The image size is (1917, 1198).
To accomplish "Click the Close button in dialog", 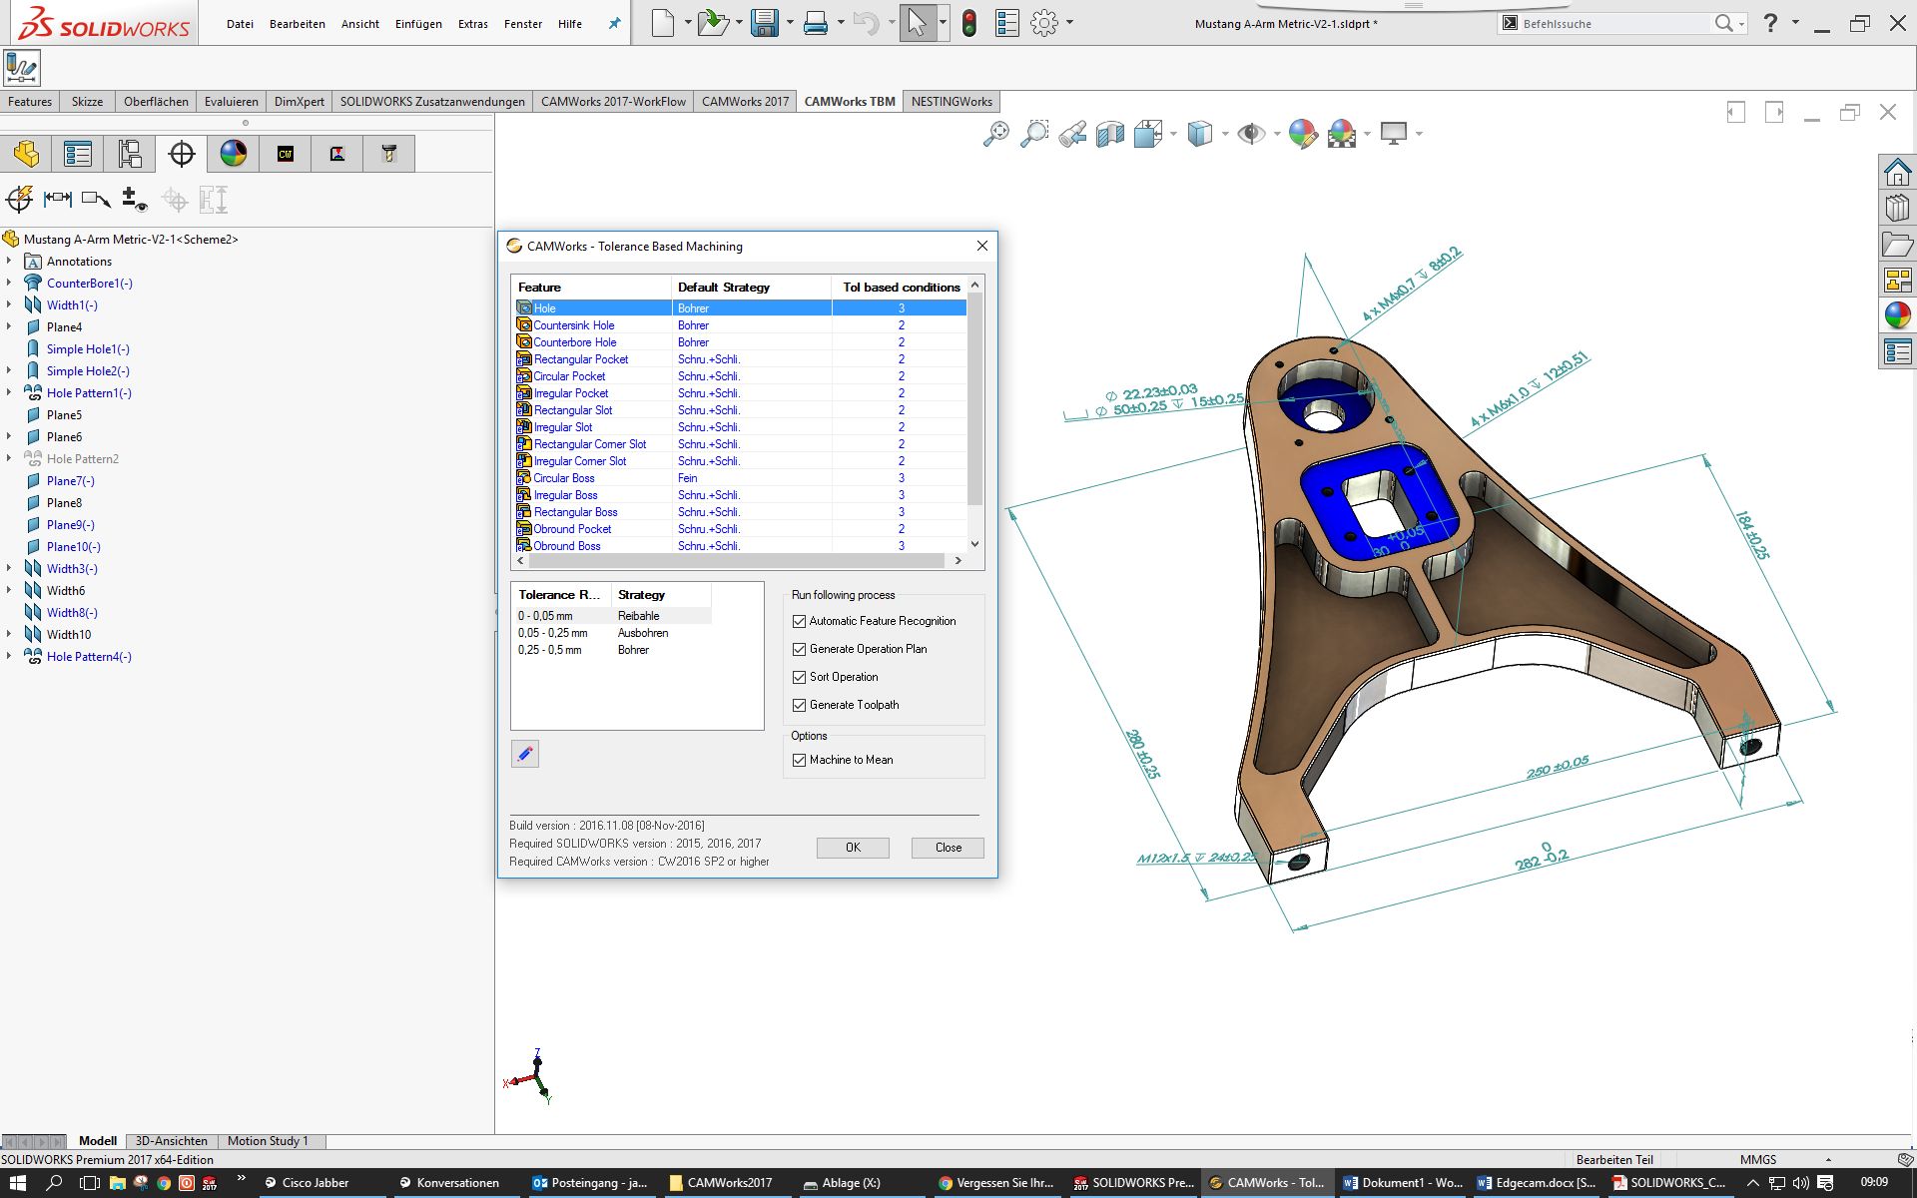I will [948, 848].
